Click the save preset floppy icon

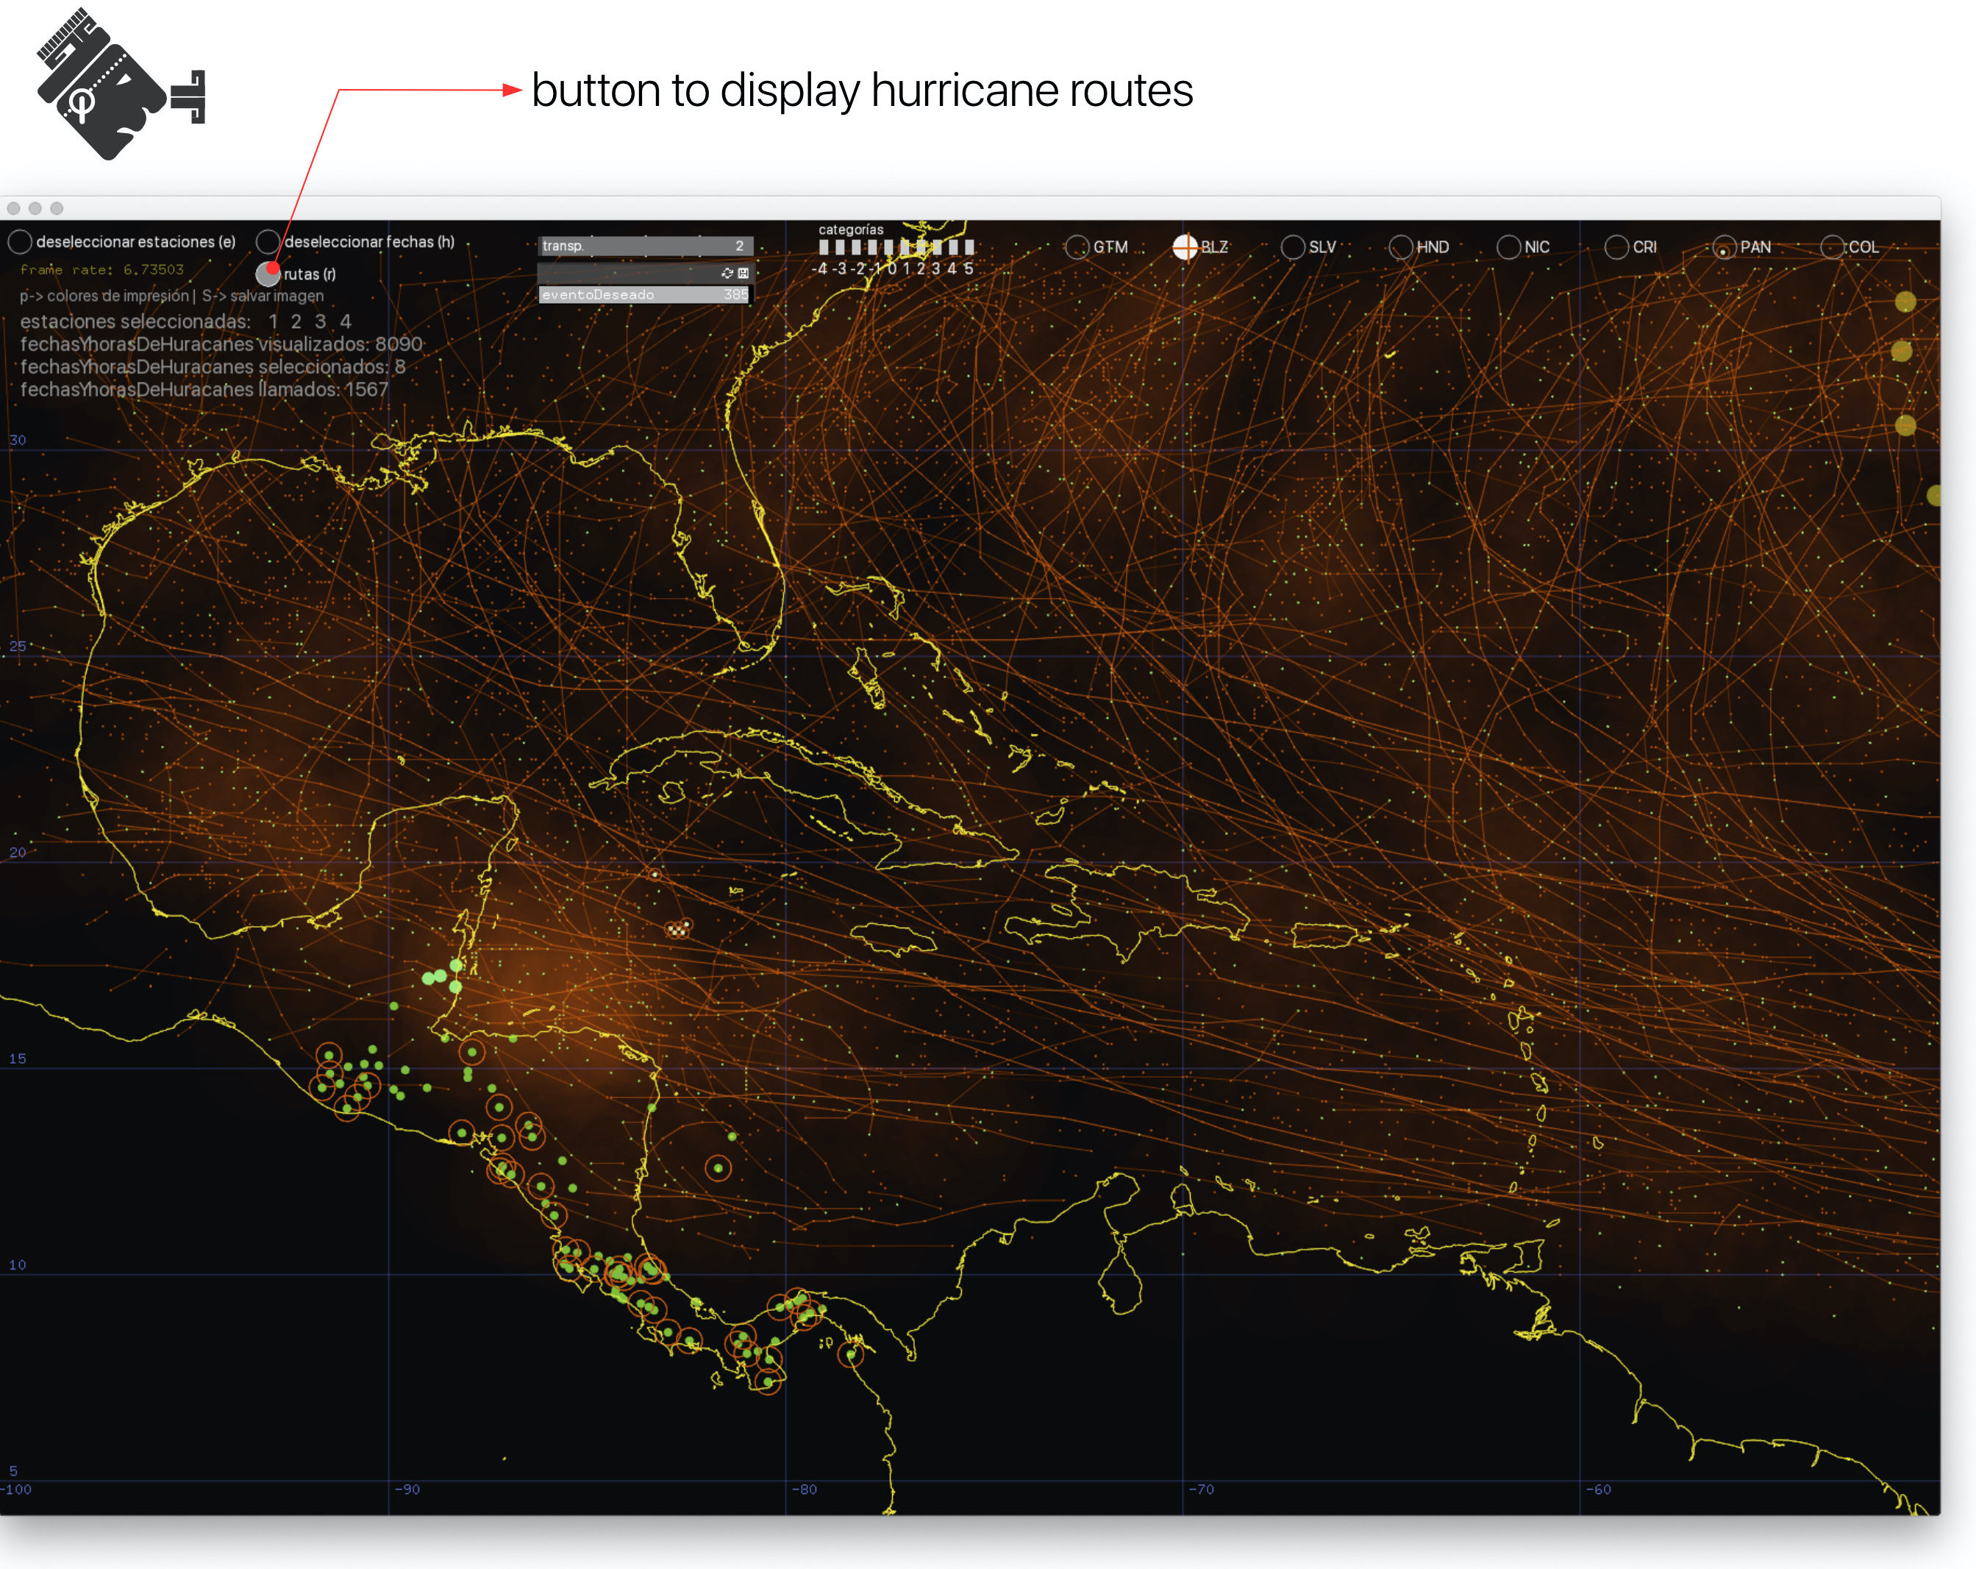tap(743, 273)
